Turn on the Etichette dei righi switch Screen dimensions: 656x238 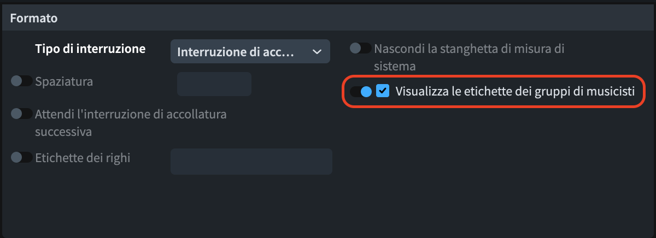(22, 157)
